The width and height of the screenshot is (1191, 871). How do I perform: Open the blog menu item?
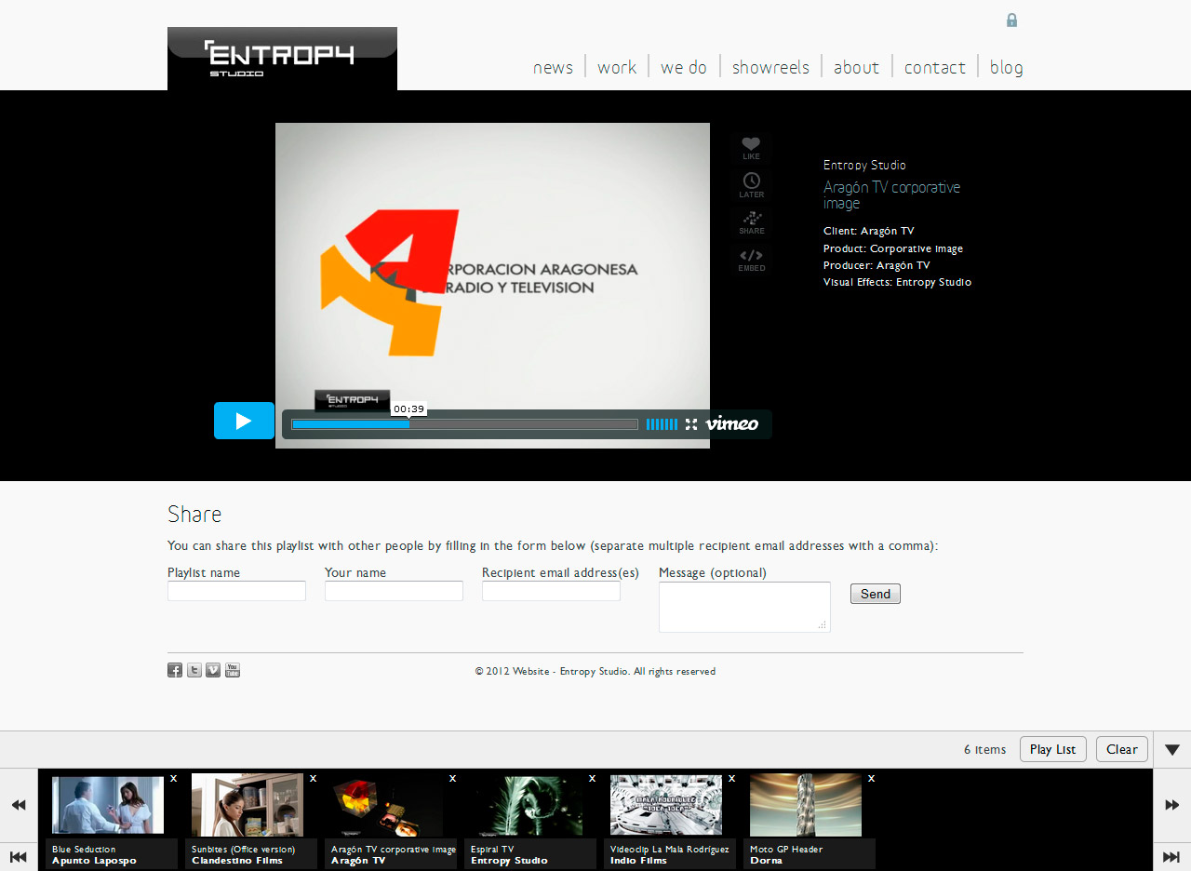[x=1007, y=67]
